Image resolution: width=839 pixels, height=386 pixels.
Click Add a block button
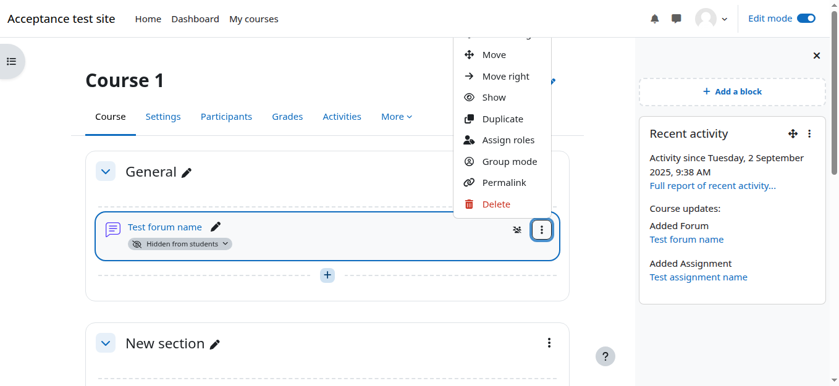click(x=732, y=91)
